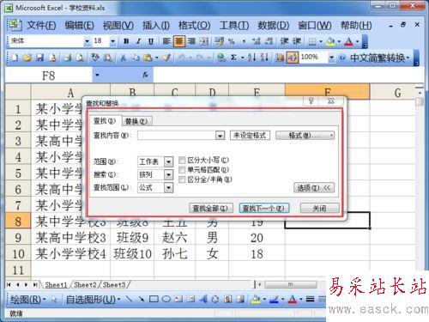The width and height of the screenshot is (429, 322).
Task: Select the line tool in the drawing toolbar
Action: pyautogui.click(x=129, y=300)
